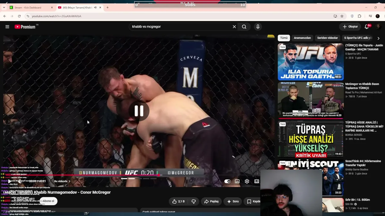Open the ScouThink #4 video title
This screenshot has width=385, height=216.
tap(363, 163)
